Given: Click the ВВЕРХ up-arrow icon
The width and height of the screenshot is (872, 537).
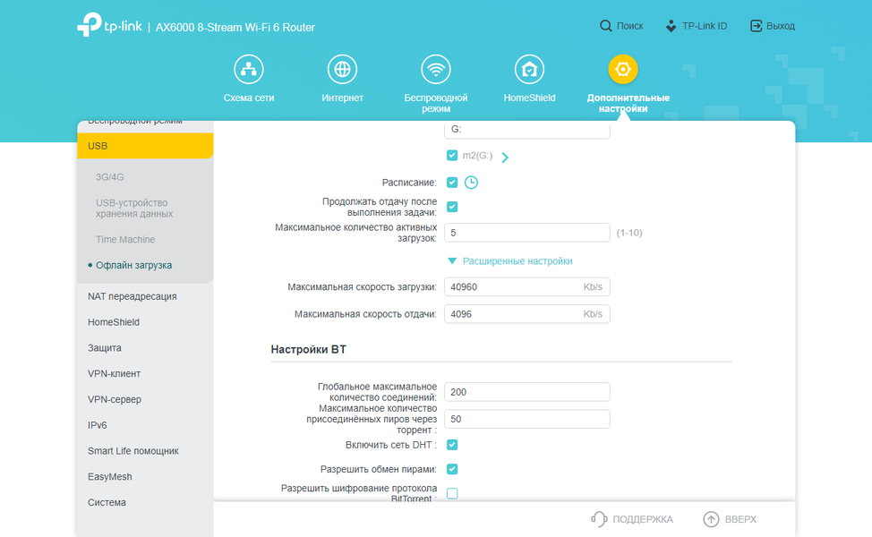Looking at the screenshot, I should [711, 519].
